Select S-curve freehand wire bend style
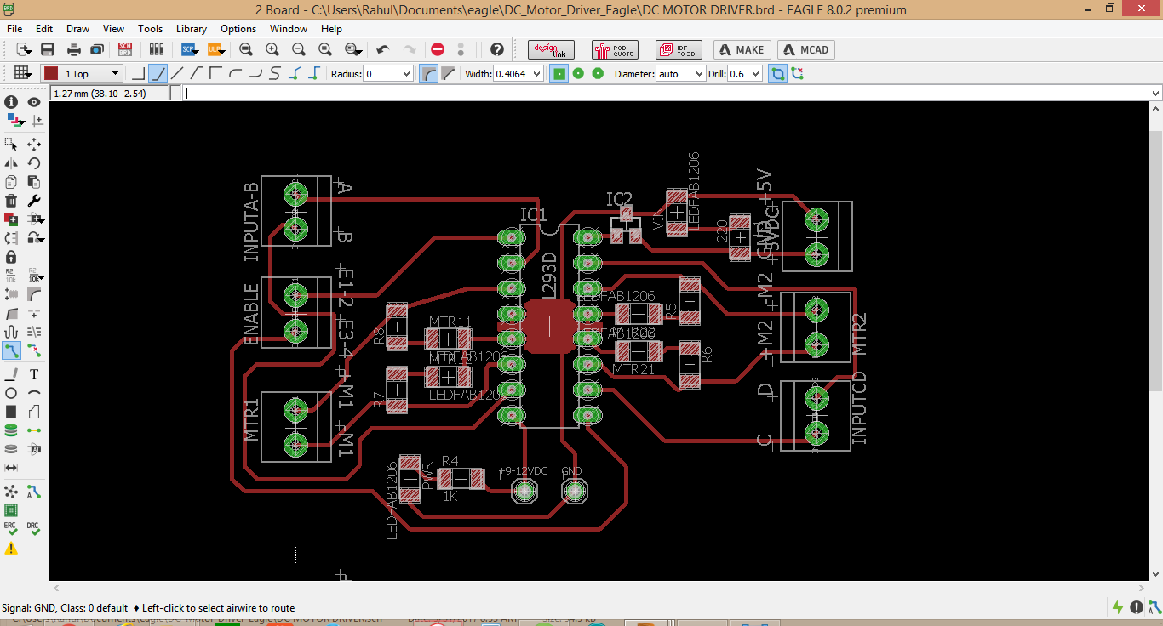Image resolution: width=1163 pixels, height=626 pixels. pyautogui.click(x=274, y=73)
